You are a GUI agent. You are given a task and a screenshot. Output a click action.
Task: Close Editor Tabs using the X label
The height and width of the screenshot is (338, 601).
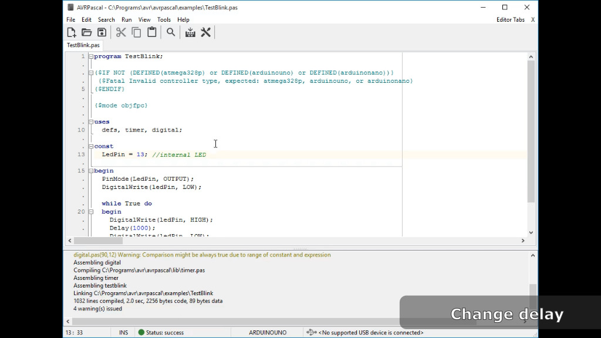click(532, 19)
